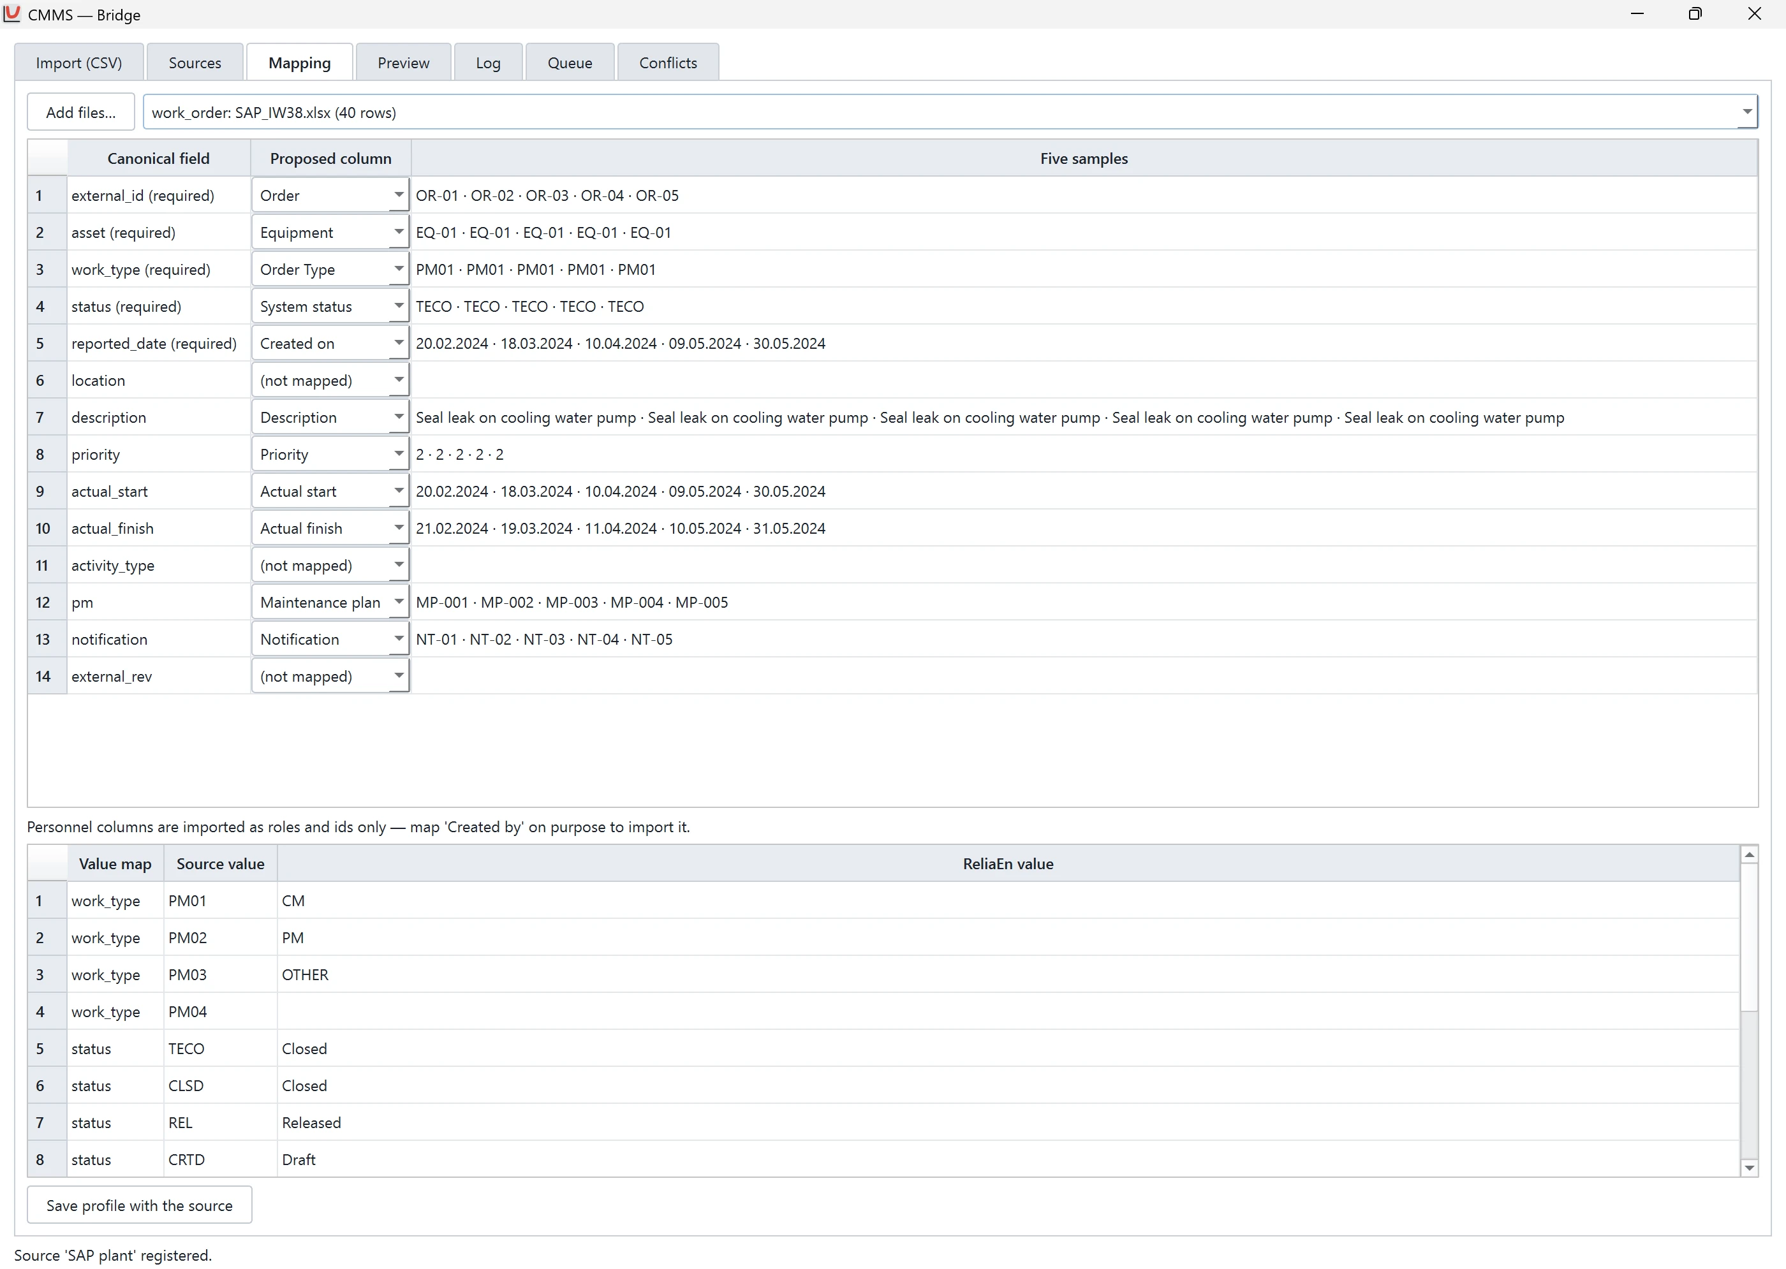Select the Released value for REL
Viewport: 1786px width, 1269px height.
[1008, 1122]
